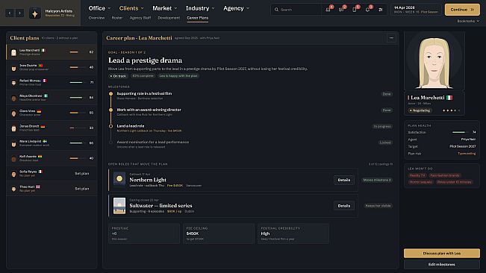This screenshot has height=273, width=486.
Task: Click Discuss plan with Lea button
Action: tap(442, 253)
